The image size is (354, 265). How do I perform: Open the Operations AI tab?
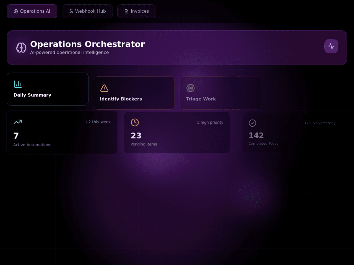click(32, 11)
